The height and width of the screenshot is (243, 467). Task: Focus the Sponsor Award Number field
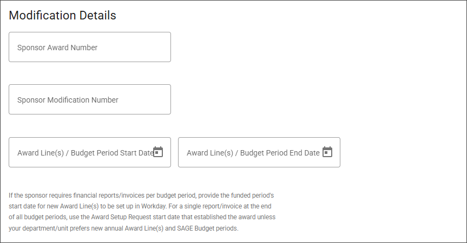click(x=90, y=47)
